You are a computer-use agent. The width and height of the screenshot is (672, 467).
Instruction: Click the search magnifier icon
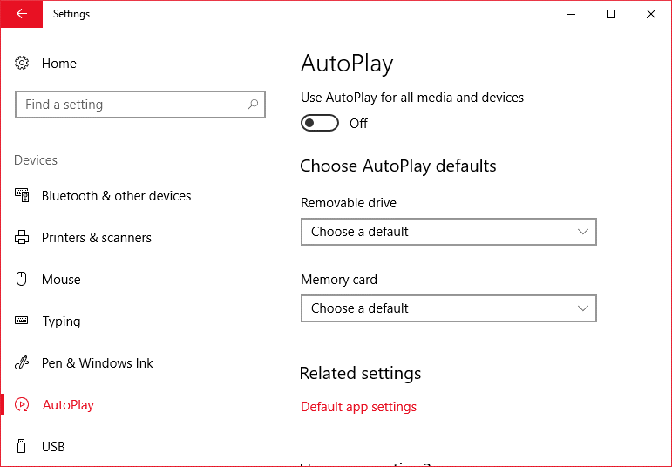253,105
